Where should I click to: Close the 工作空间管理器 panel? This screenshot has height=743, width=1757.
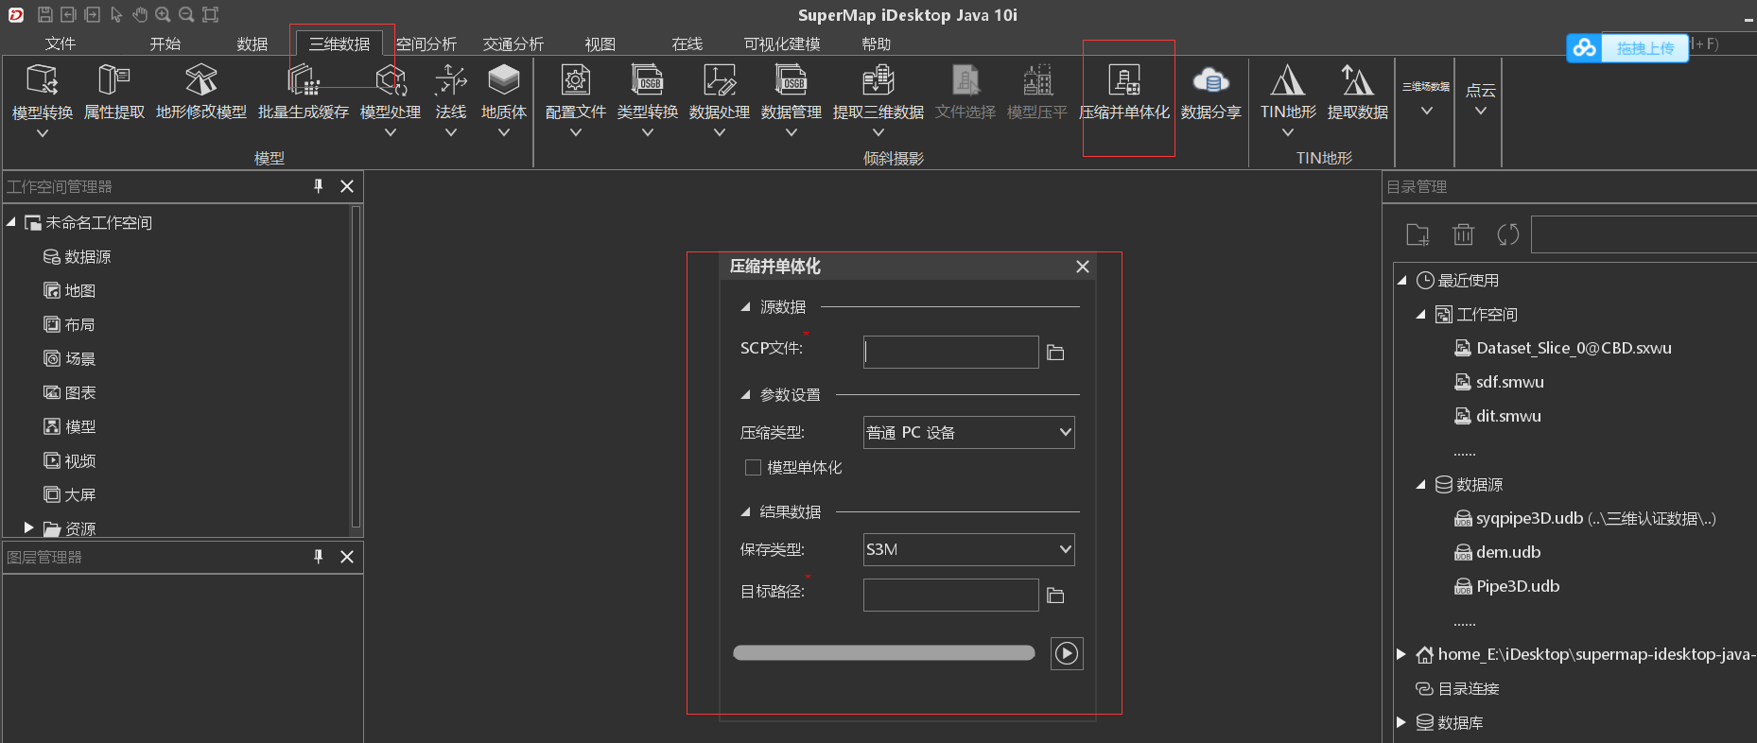[347, 186]
